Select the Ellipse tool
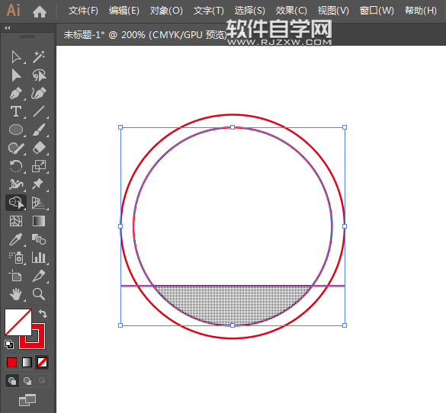The height and width of the screenshot is (413, 446). (16, 130)
